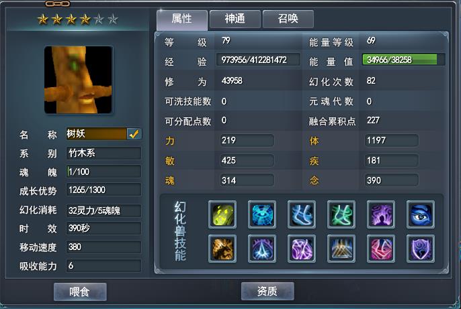This screenshot has height=309, width=461.
Task: Click the blue eye-web skill icon
Action: pos(262,214)
